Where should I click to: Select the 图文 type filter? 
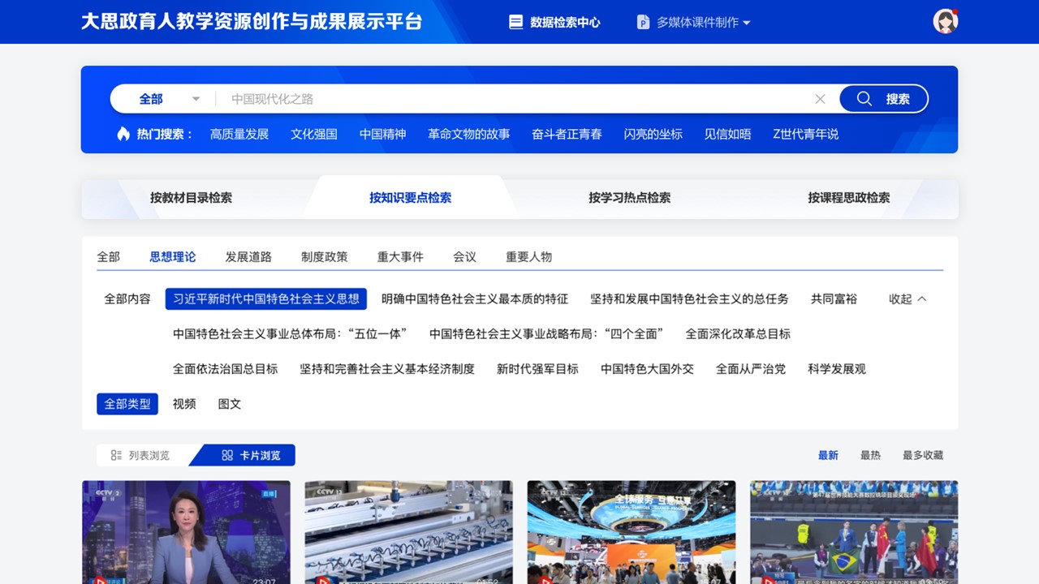click(x=230, y=404)
